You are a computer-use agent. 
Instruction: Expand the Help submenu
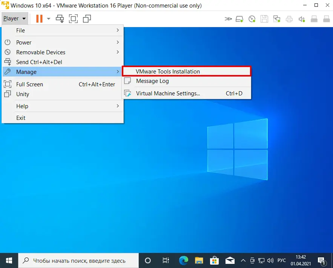(x=63, y=106)
